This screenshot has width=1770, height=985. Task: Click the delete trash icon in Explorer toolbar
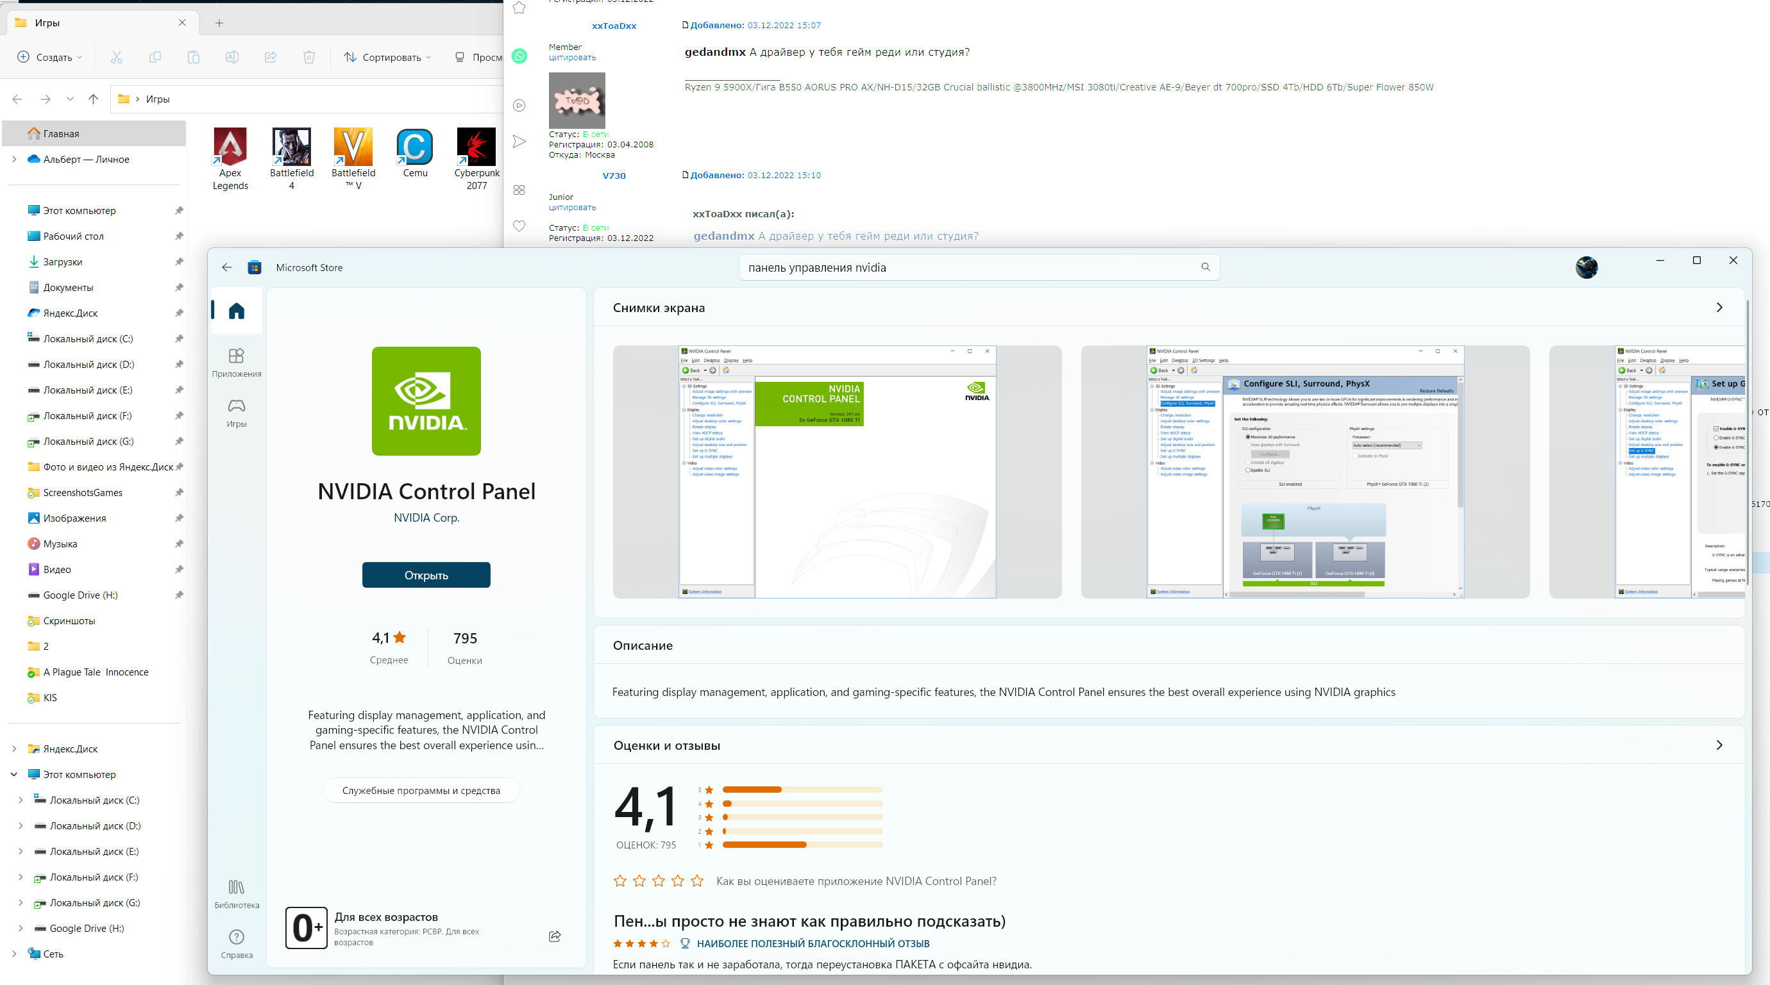pos(309,57)
